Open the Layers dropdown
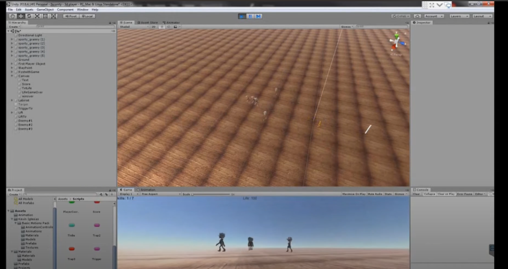The width and height of the screenshot is (508, 269). click(x=459, y=16)
